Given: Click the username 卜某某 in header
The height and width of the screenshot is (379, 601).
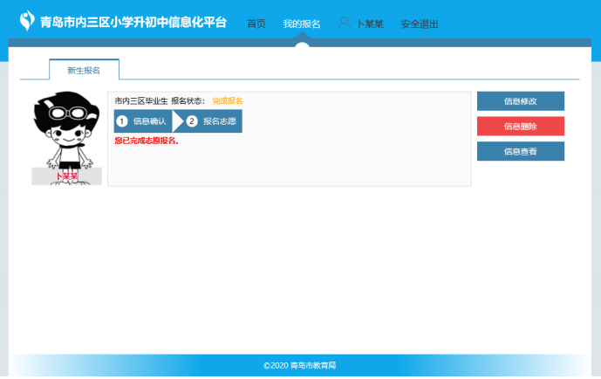Looking at the screenshot, I should pyautogui.click(x=370, y=24).
